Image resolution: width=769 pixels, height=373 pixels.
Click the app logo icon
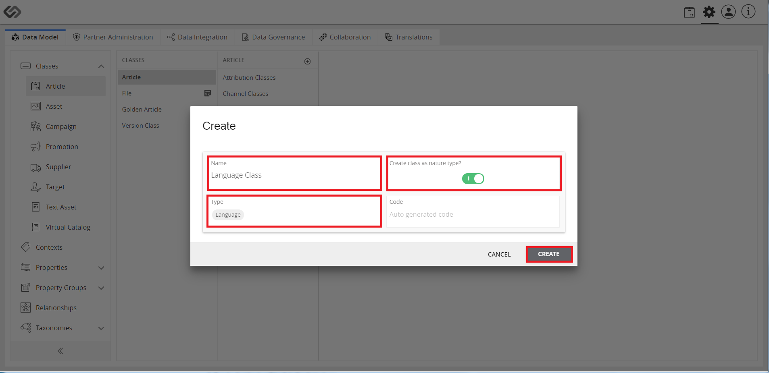pyautogui.click(x=12, y=12)
